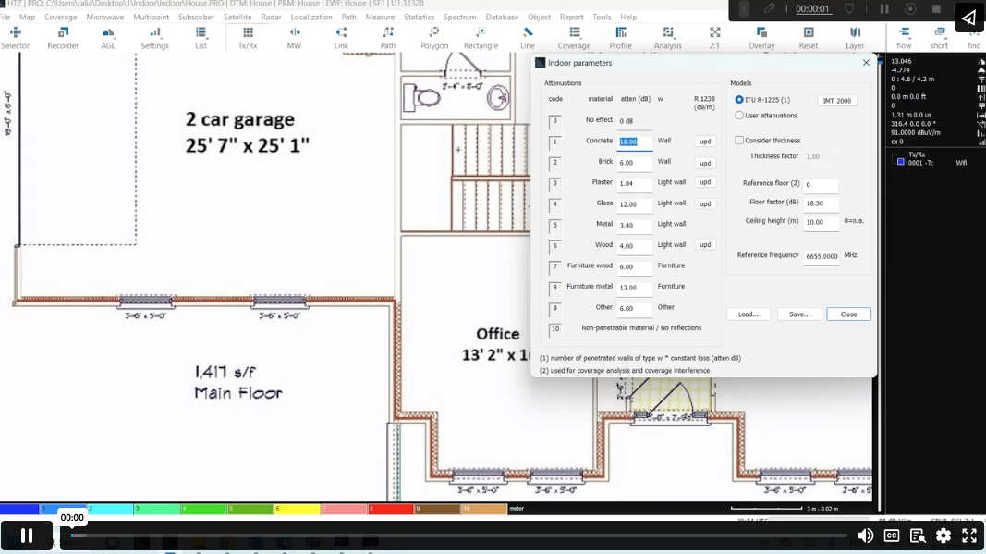This screenshot has height=554, width=986.
Task: Edit Reference frequency field
Action: [822, 256]
